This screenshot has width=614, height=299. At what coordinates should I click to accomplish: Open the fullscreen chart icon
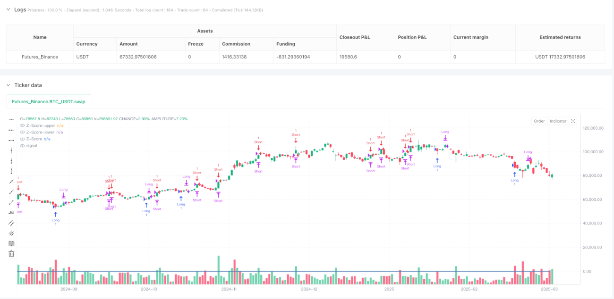(573, 121)
